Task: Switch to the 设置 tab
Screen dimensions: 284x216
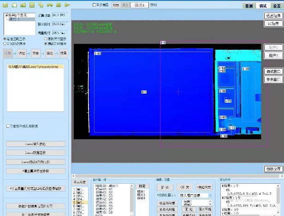Action: pos(277,6)
